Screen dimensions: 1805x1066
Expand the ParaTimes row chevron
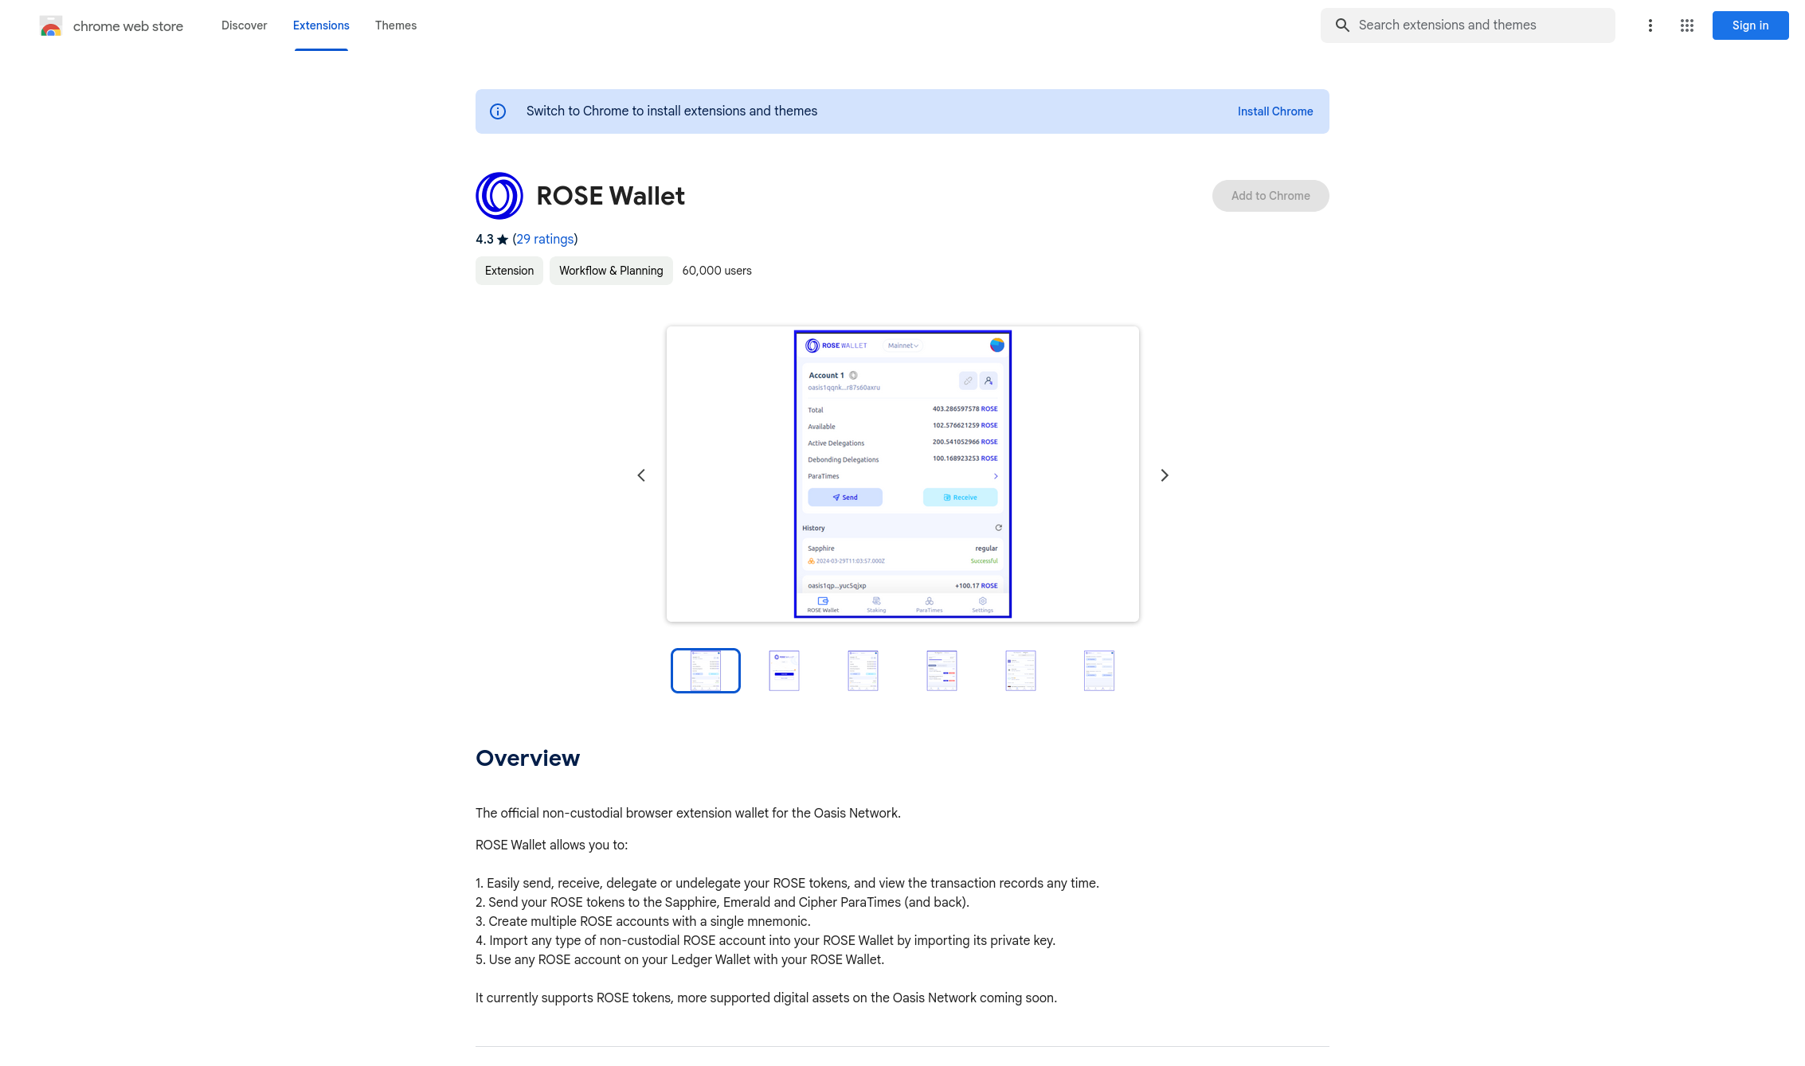coord(996,475)
